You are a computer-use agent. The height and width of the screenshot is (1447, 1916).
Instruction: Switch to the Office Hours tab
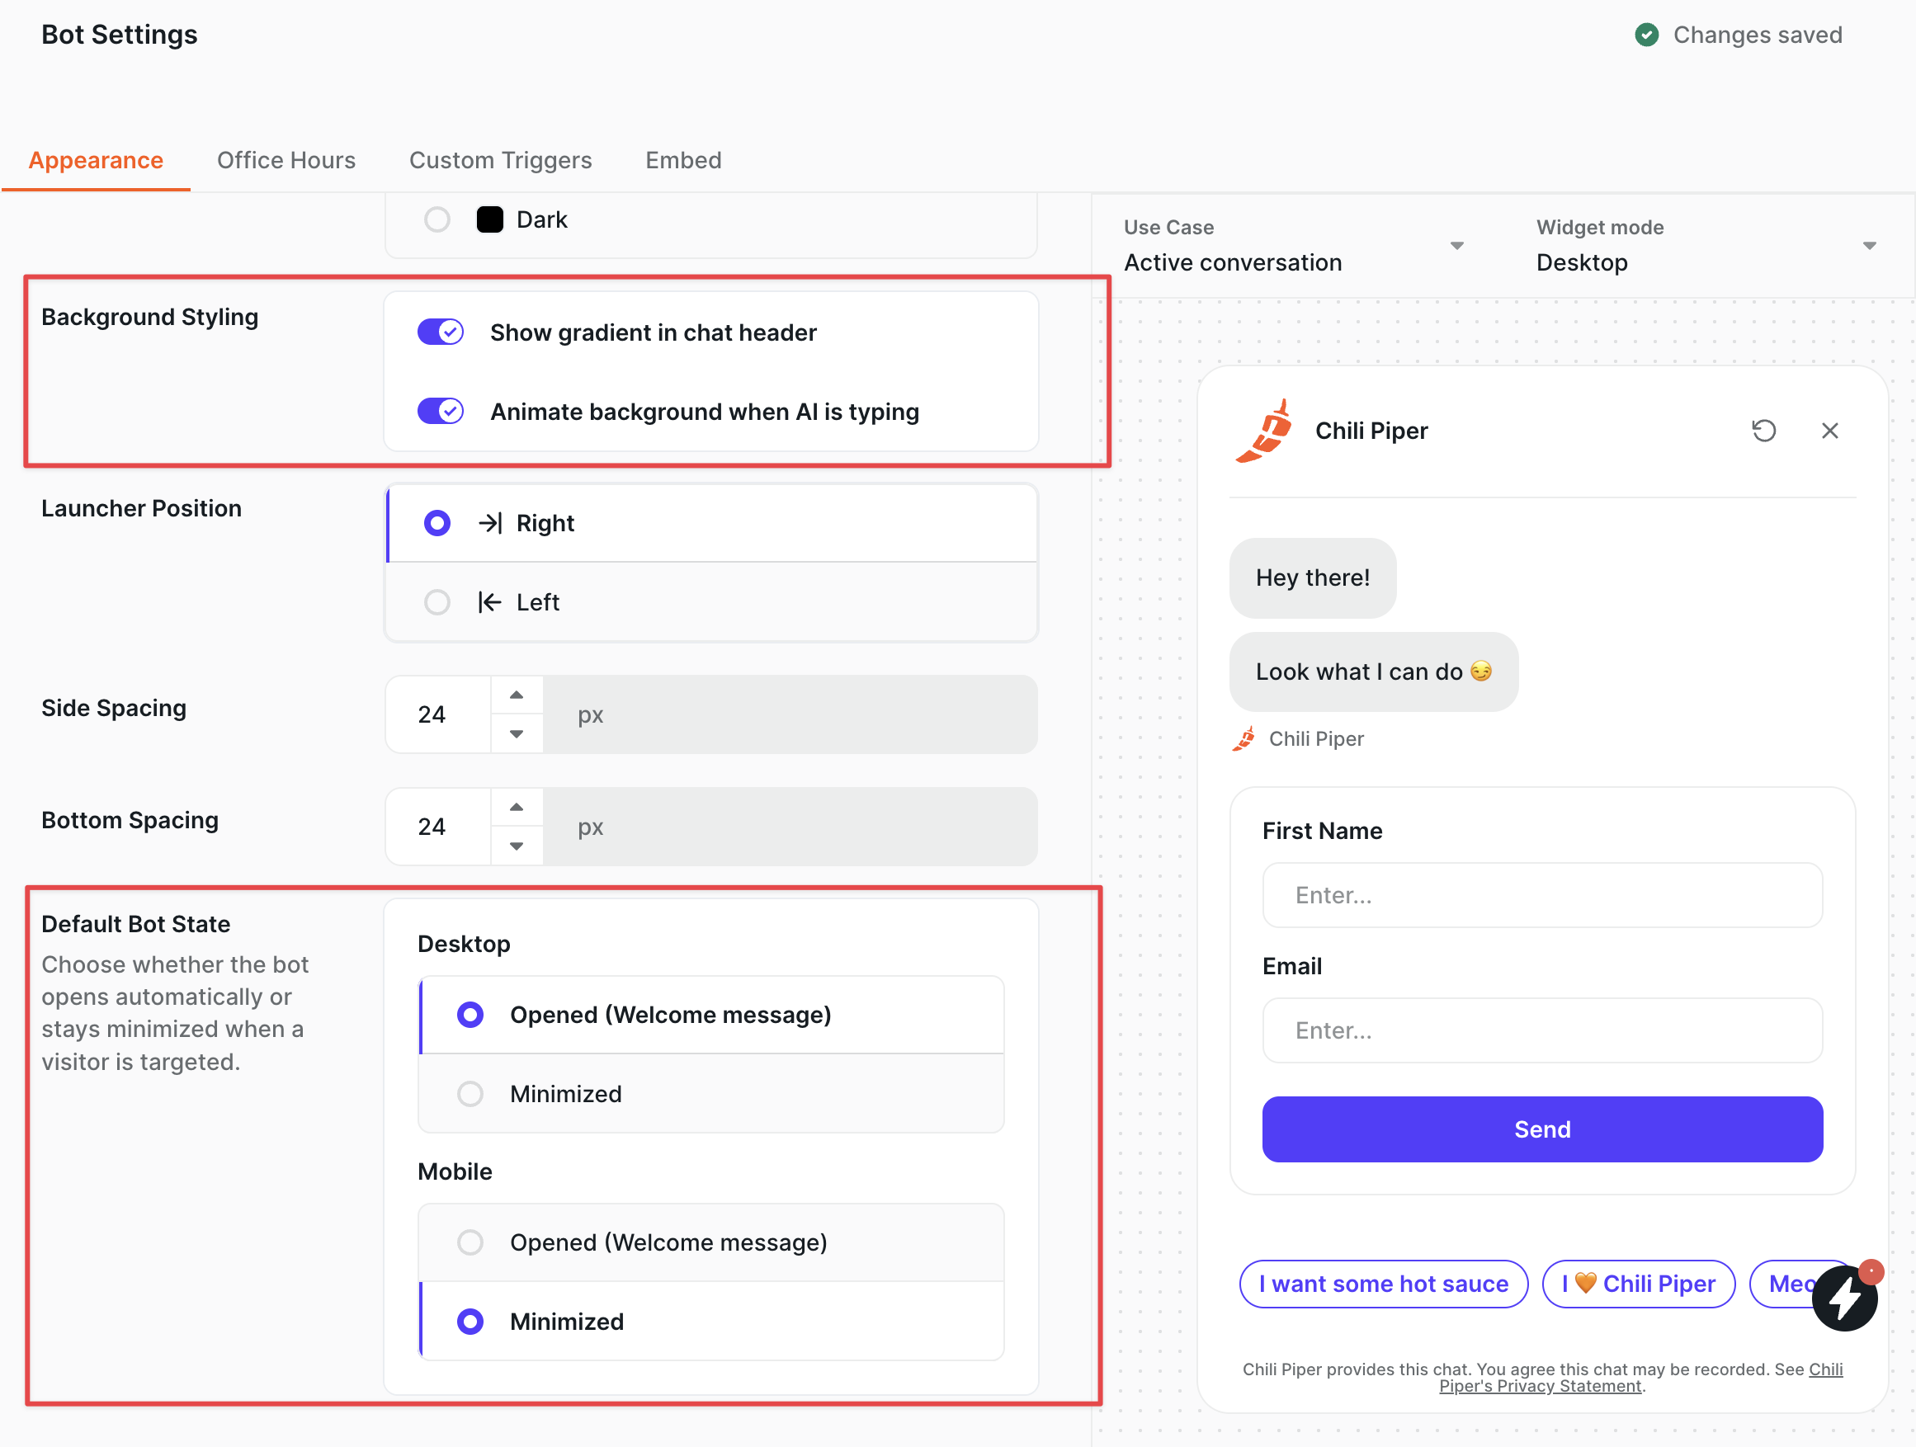coord(286,160)
